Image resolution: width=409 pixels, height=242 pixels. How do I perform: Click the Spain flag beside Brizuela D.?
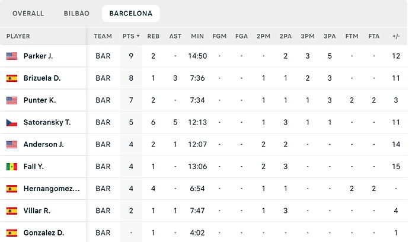[x=12, y=78]
